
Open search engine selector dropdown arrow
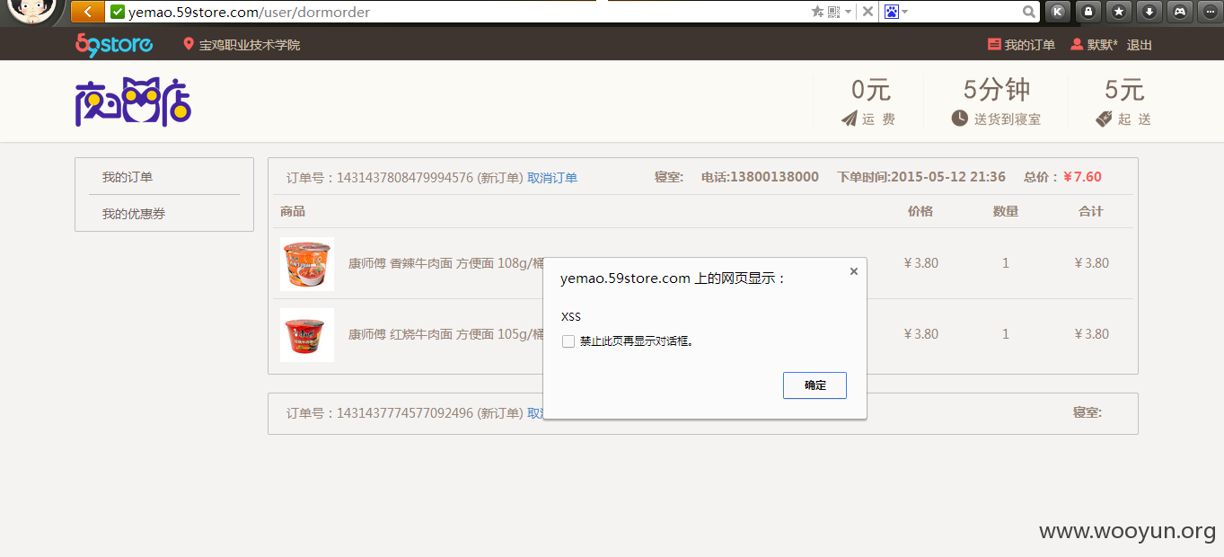[x=905, y=12]
